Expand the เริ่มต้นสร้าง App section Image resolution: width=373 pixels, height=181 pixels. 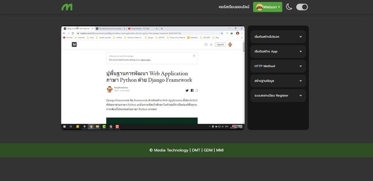click(x=278, y=51)
